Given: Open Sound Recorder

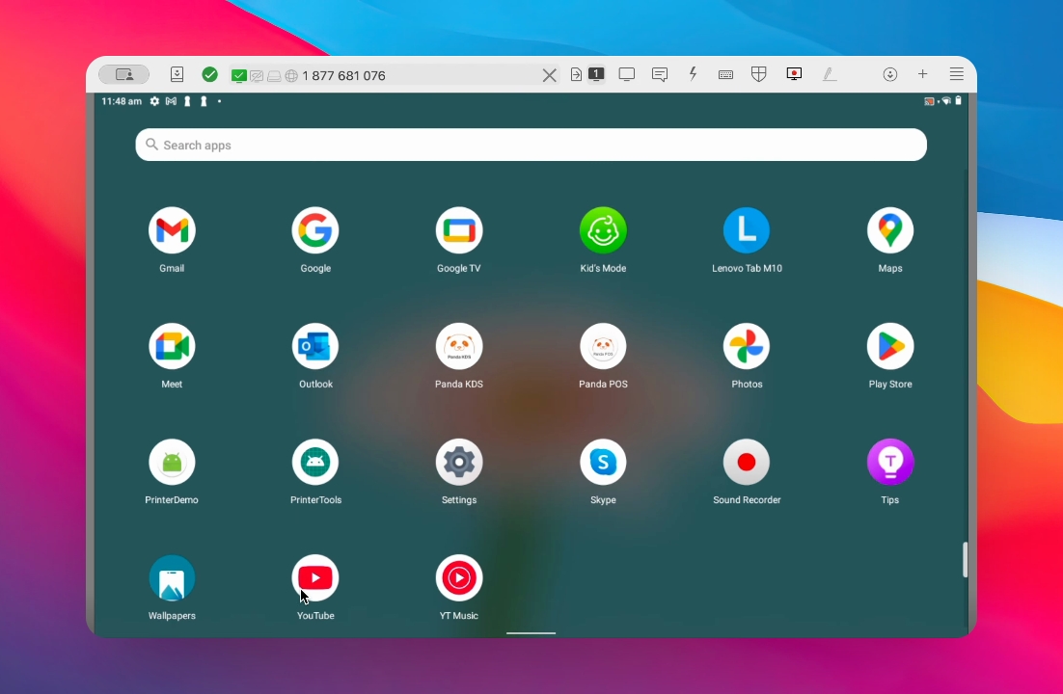Looking at the screenshot, I should click(747, 463).
